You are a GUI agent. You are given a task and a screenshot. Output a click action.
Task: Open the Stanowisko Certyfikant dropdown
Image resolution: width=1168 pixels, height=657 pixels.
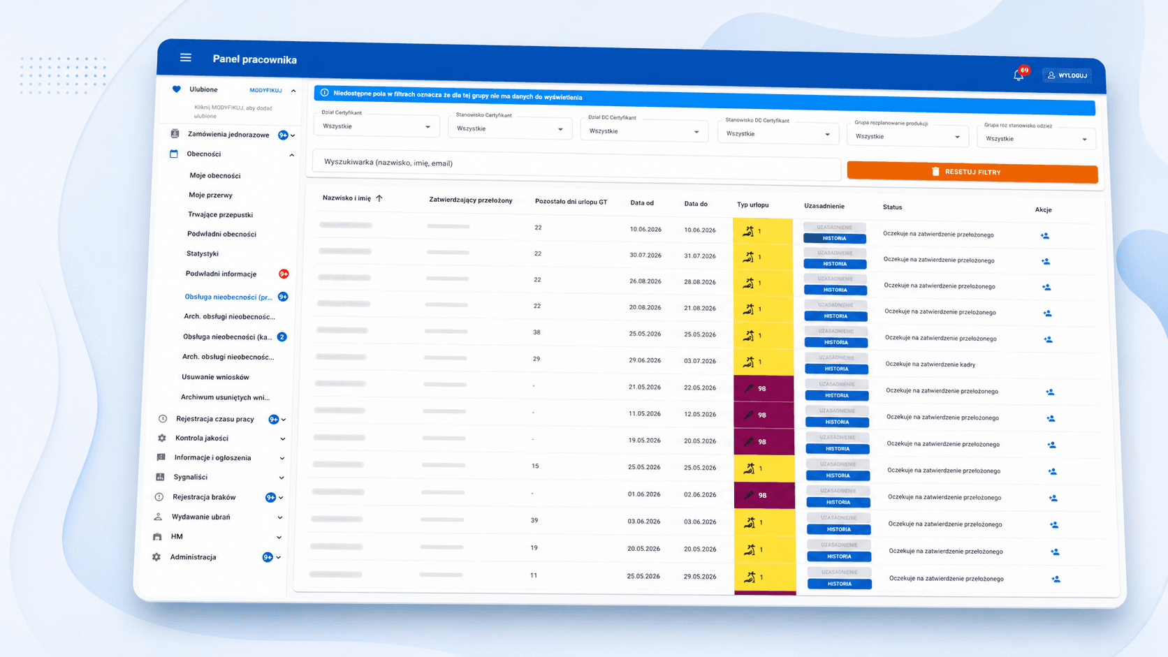[510, 128]
